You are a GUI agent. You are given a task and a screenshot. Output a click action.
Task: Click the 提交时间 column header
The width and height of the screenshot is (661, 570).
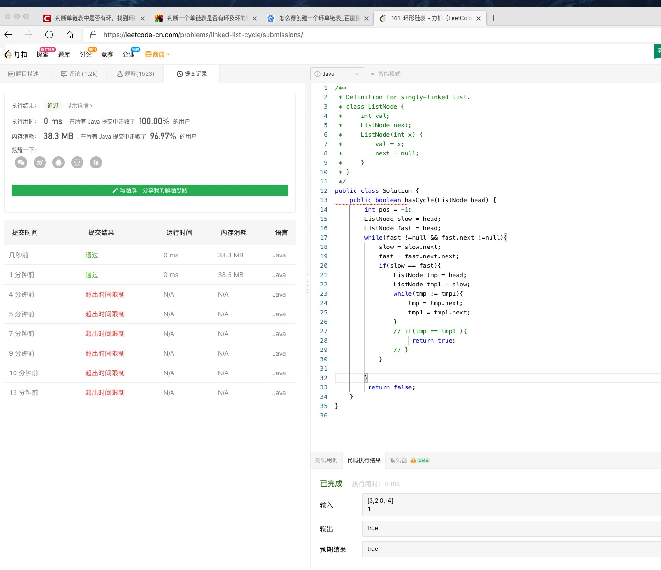25,233
